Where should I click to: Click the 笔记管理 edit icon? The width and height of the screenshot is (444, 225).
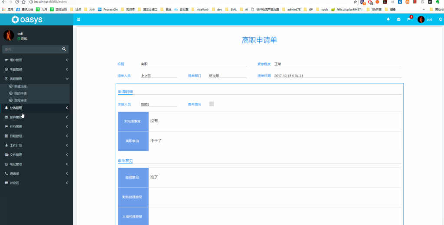[x=7, y=164]
